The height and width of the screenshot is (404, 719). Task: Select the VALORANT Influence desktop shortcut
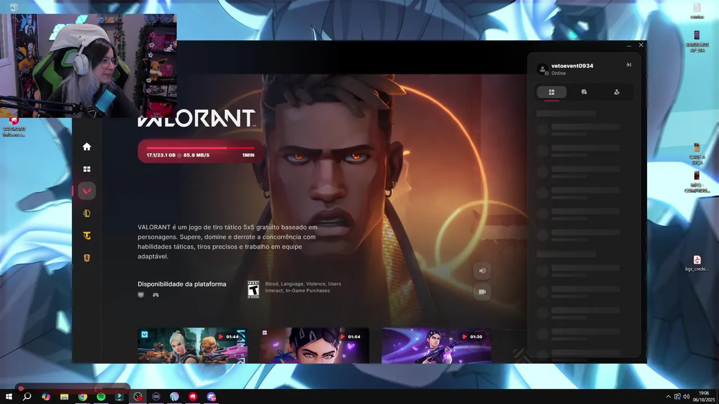click(14, 127)
